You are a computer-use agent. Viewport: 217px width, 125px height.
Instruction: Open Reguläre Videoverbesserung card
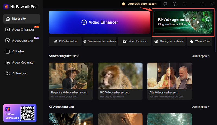71,81
